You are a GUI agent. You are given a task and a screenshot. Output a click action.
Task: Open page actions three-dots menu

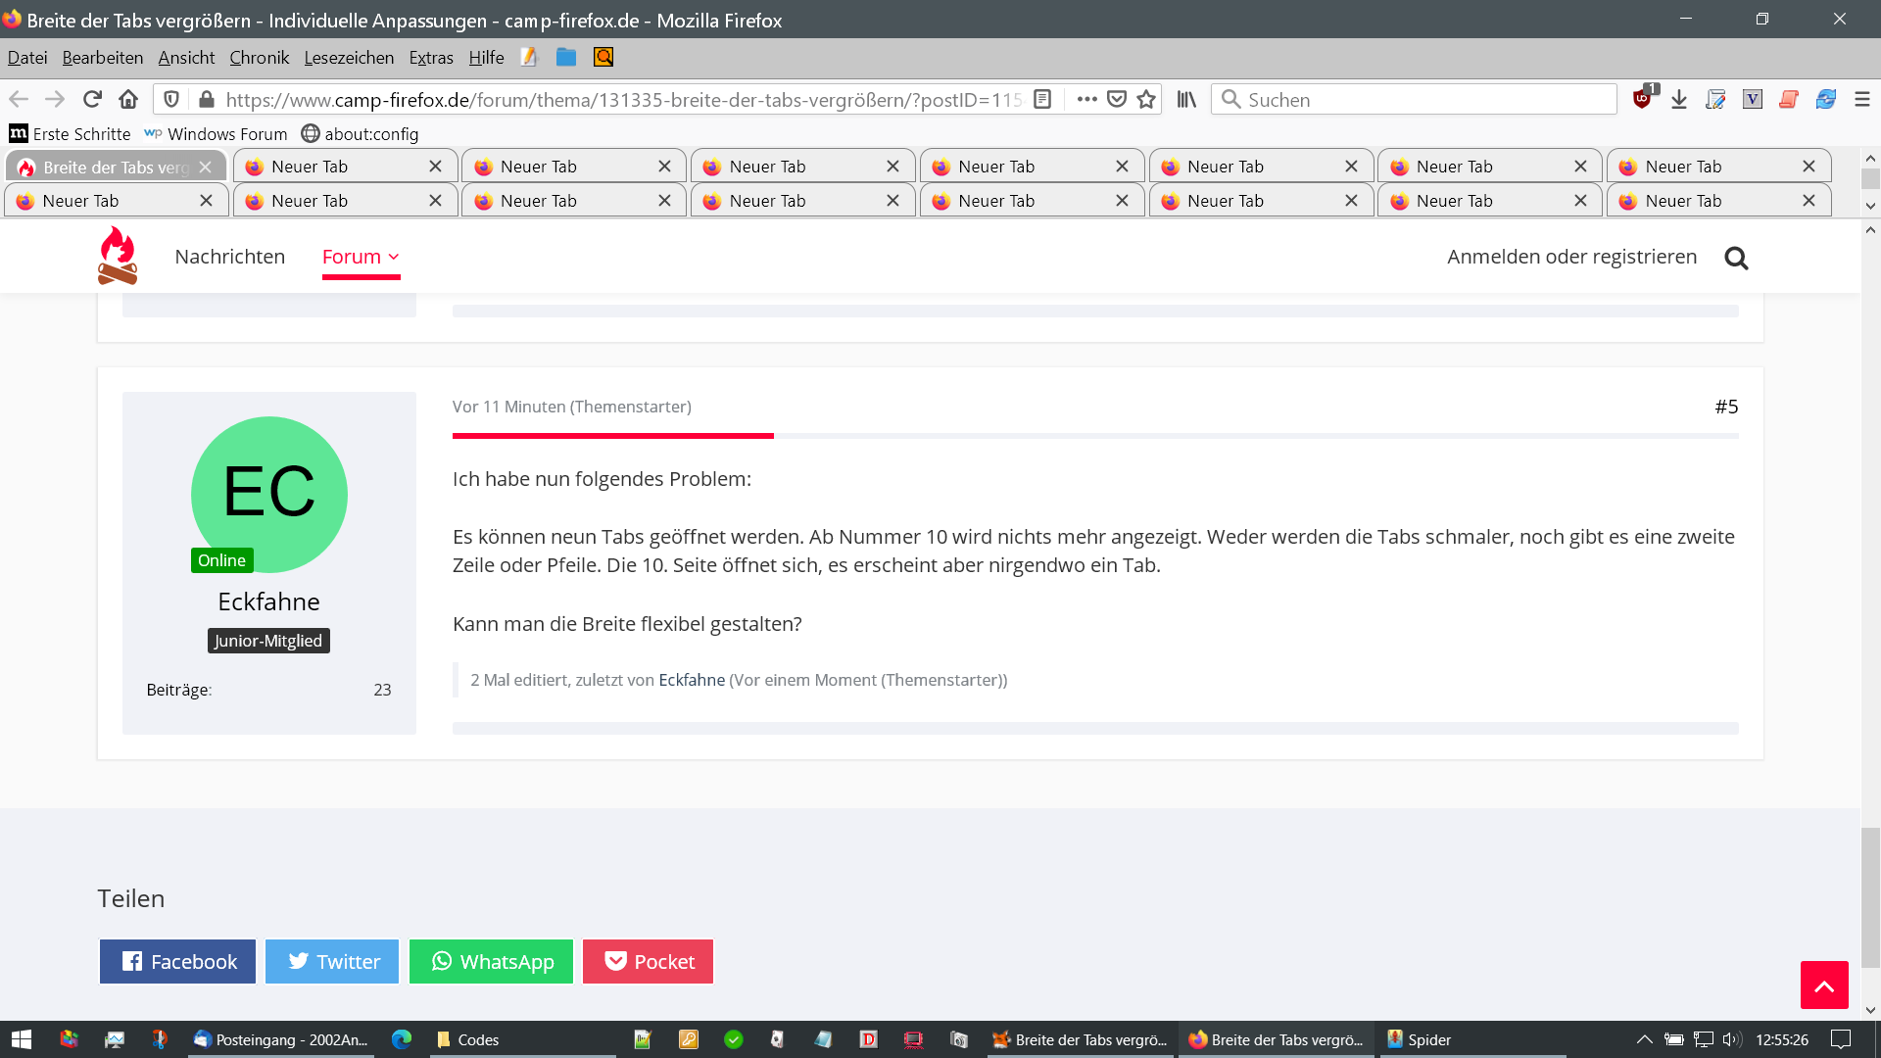click(x=1086, y=99)
